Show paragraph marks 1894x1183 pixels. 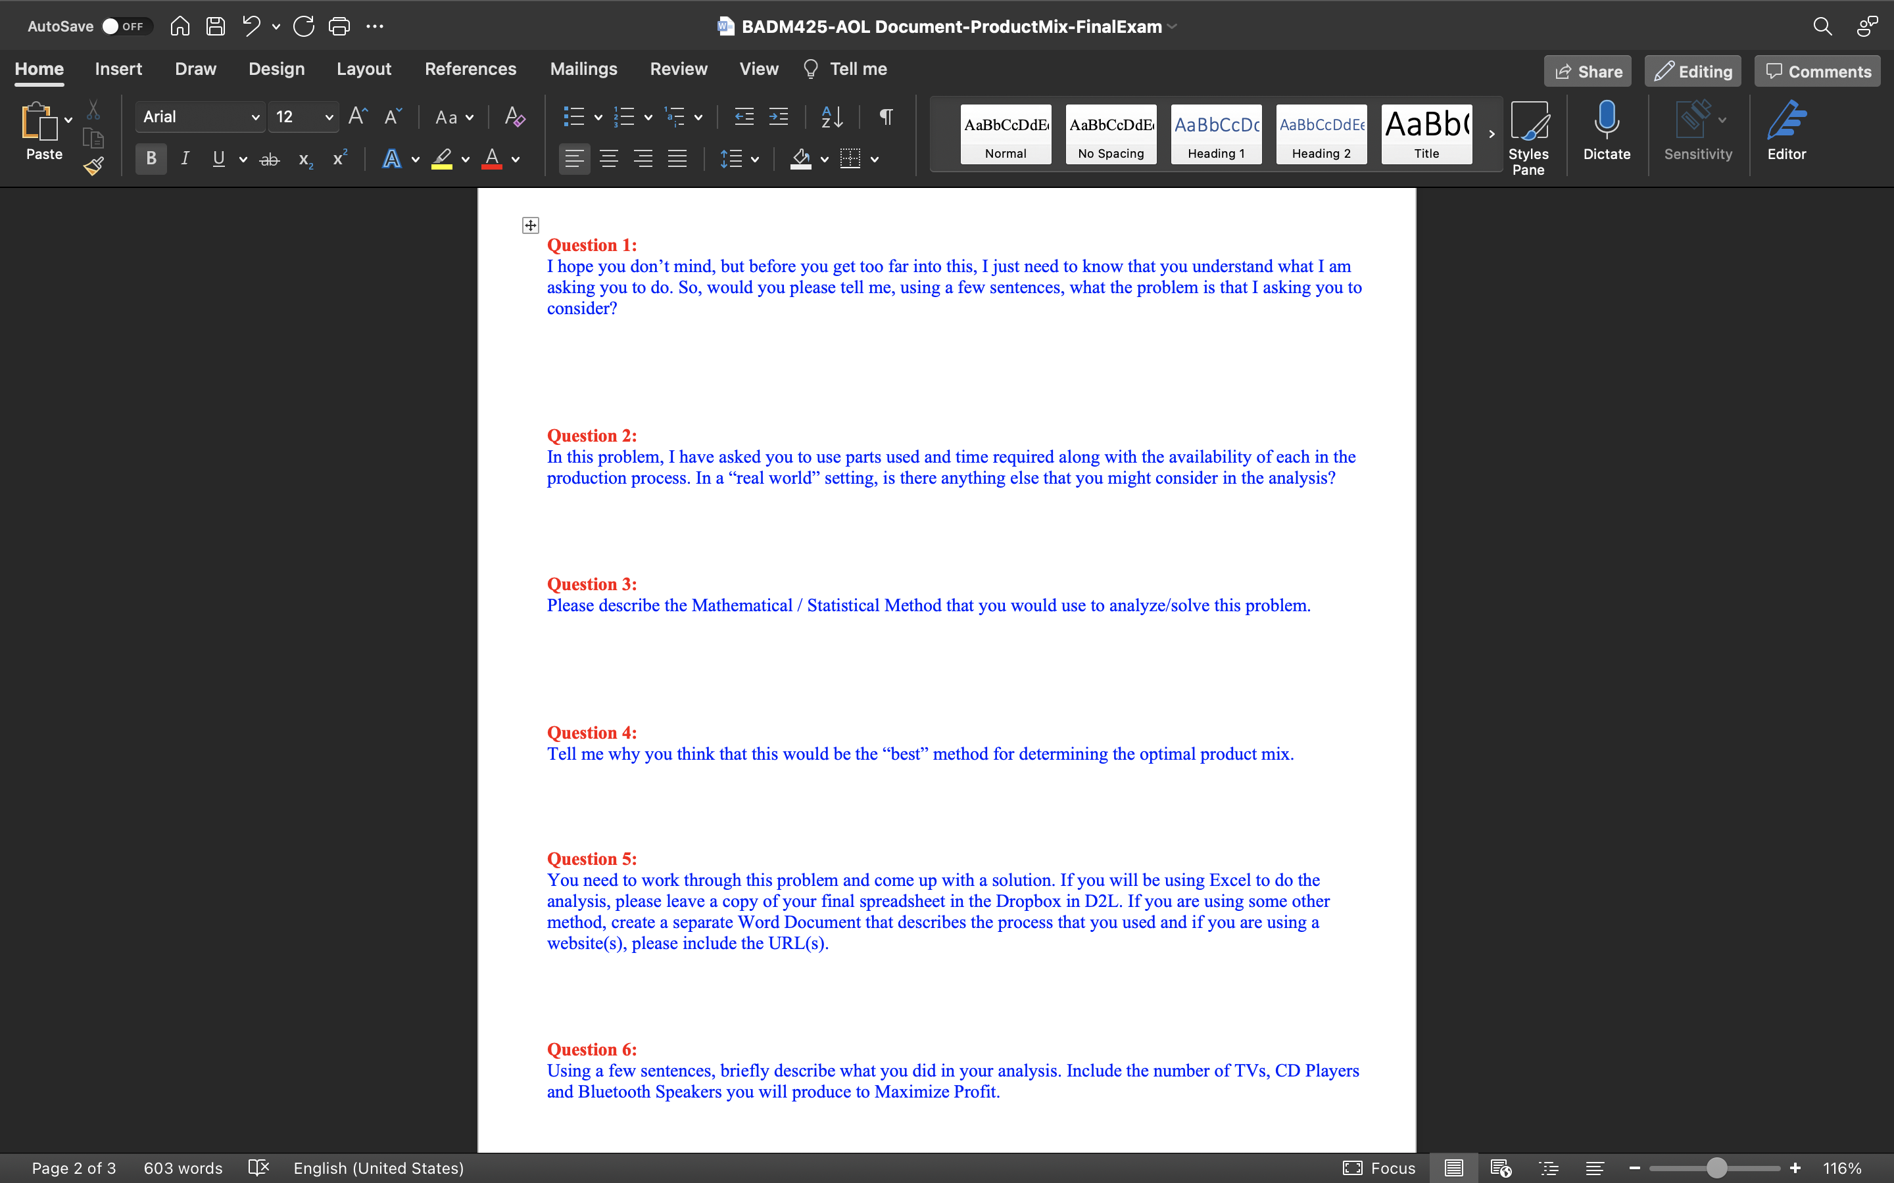pyautogui.click(x=885, y=116)
